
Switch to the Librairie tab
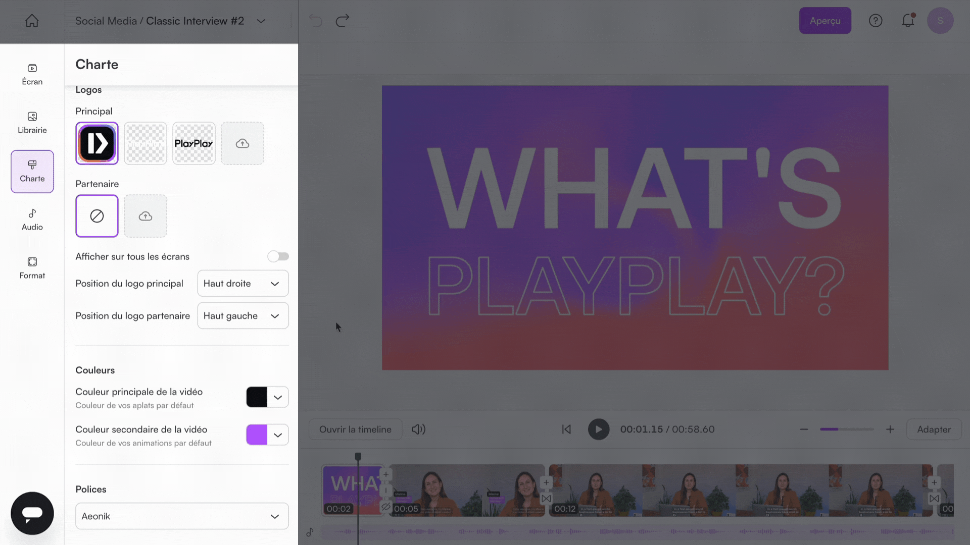pos(32,123)
